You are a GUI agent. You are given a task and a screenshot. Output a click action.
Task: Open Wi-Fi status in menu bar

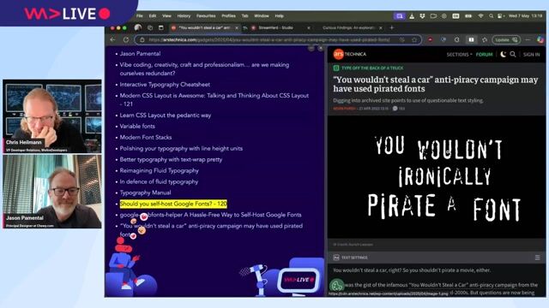pyautogui.click(x=480, y=16)
